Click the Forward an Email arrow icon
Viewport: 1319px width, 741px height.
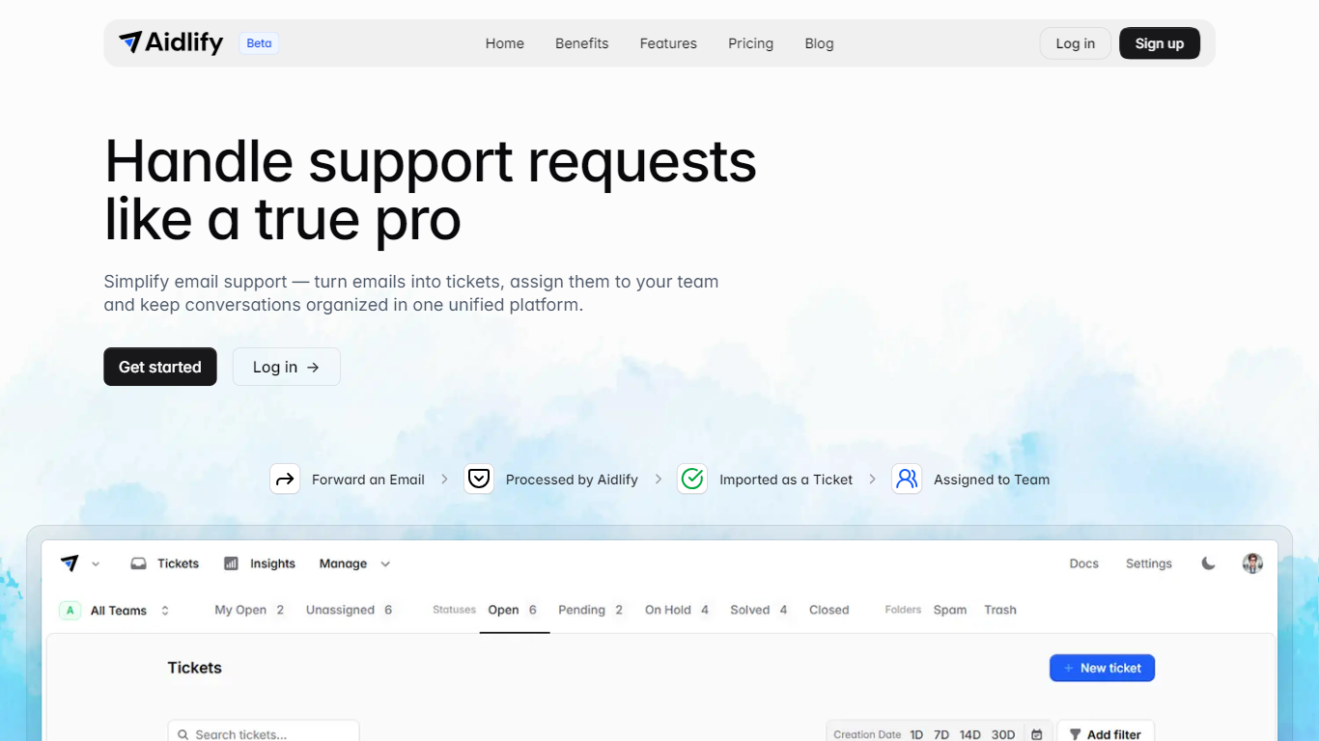tap(285, 479)
